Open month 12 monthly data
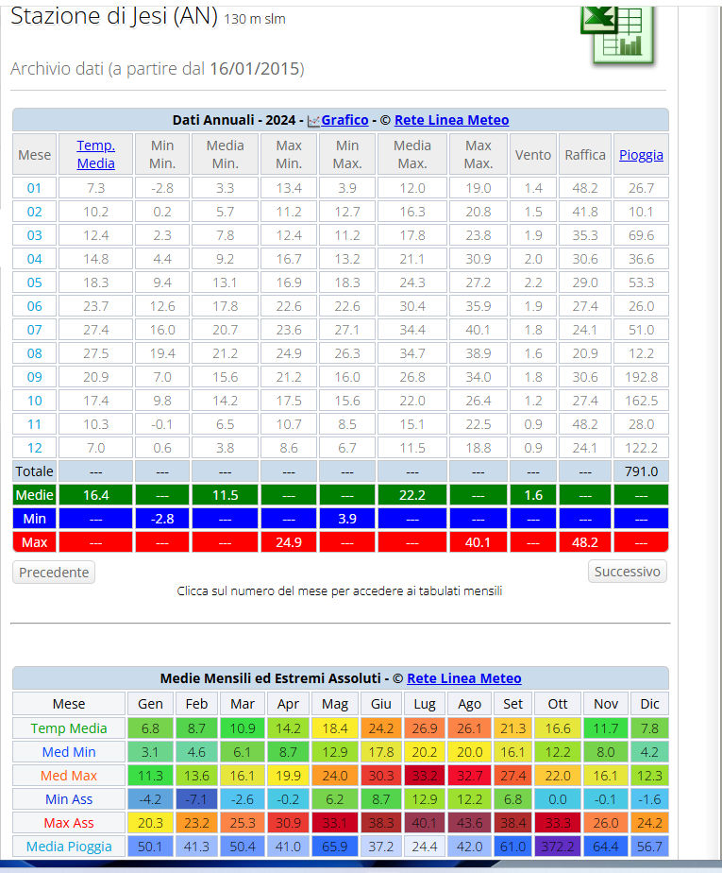722x873 pixels. (34, 448)
